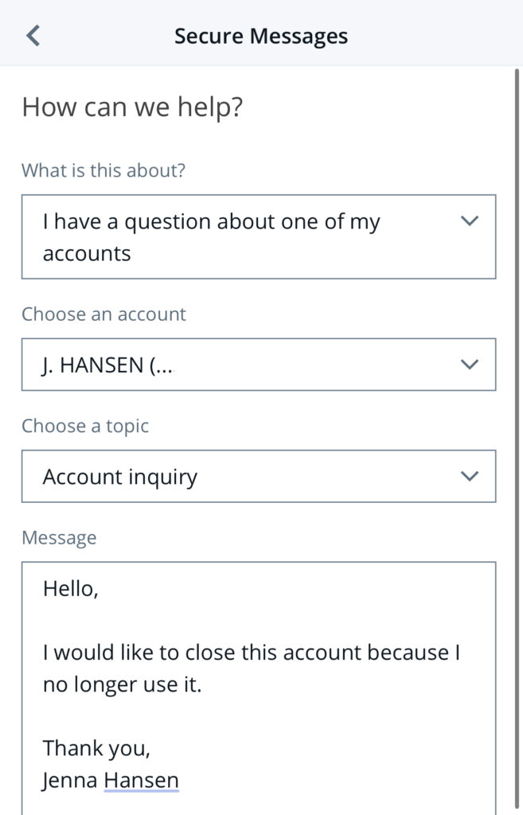This screenshot has width=523, height=815.
Task: Click the 'no longer use it.' text
Action: click(122, 684)
